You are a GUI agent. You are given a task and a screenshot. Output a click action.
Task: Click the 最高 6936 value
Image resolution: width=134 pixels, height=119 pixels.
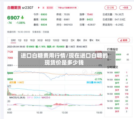44,20
